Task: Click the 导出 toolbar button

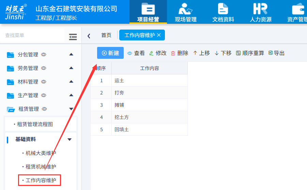Action: click(276, 53)
